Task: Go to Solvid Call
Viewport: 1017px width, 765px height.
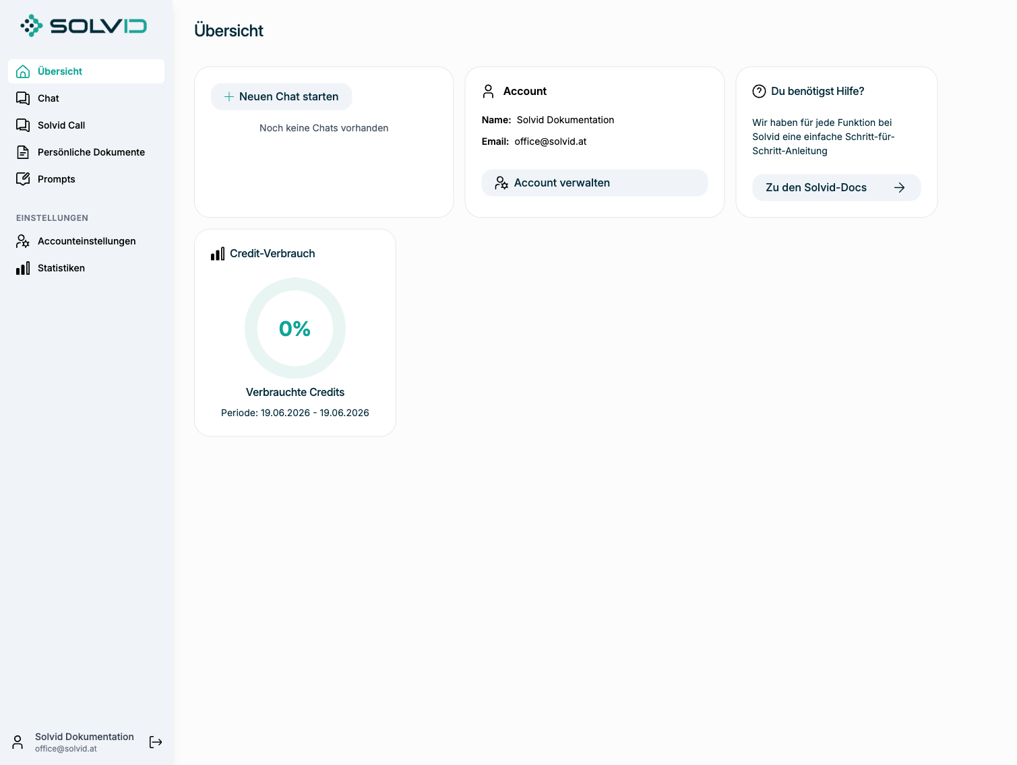Action: (86, 125)
